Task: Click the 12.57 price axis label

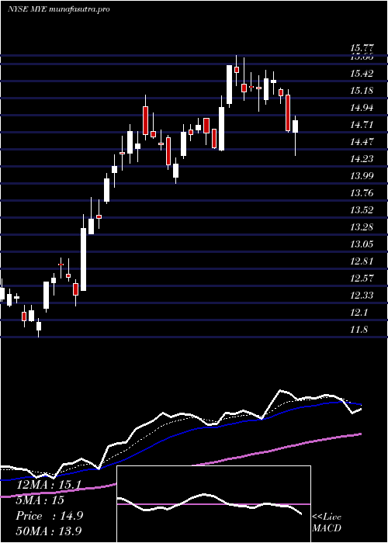Action: pyautogui.click(x=362, y=278)
